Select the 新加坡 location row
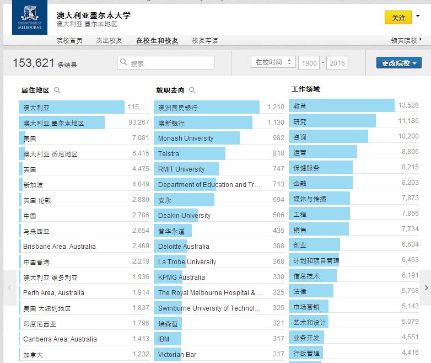The image size is (431, 363). click(x=84, y=184)
